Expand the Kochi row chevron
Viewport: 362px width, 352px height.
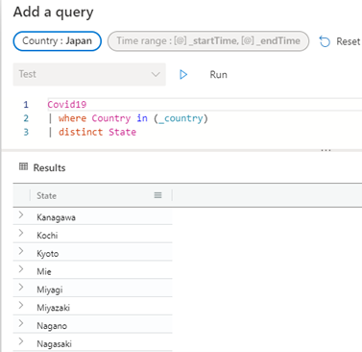[x=21, y=233]
